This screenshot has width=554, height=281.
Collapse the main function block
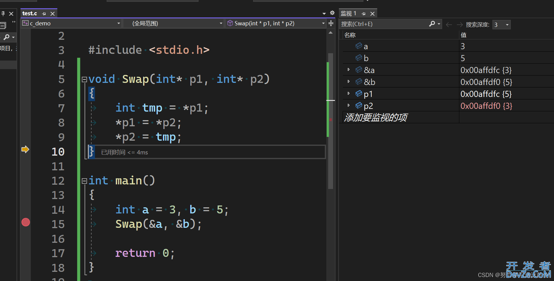pos(84,181)
